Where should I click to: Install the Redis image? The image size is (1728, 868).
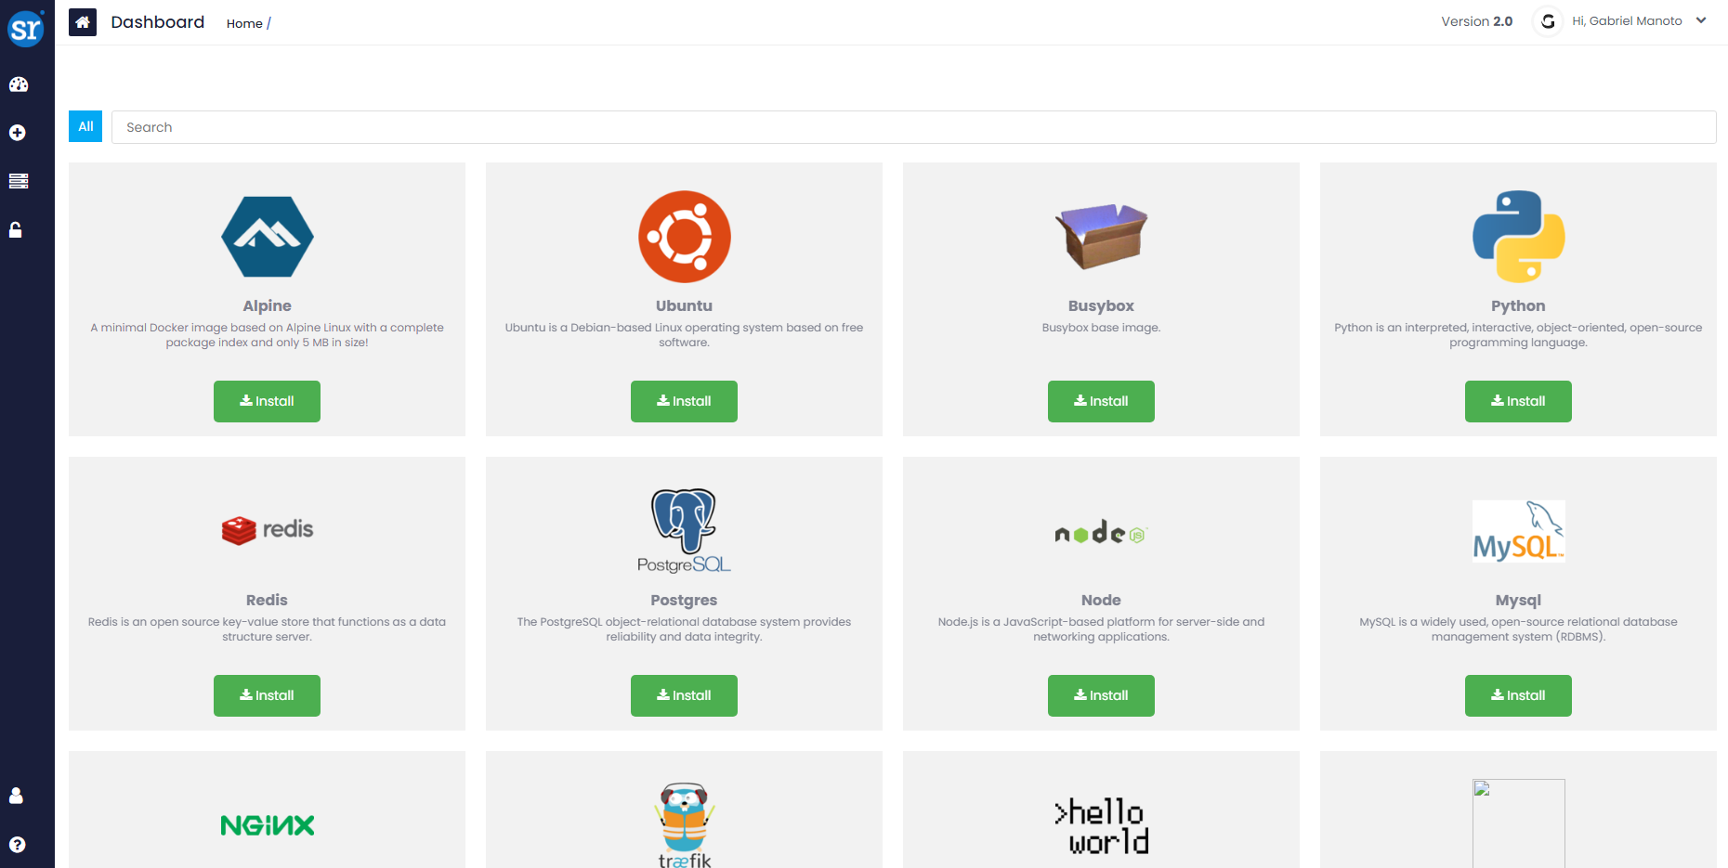click(267, 695)
